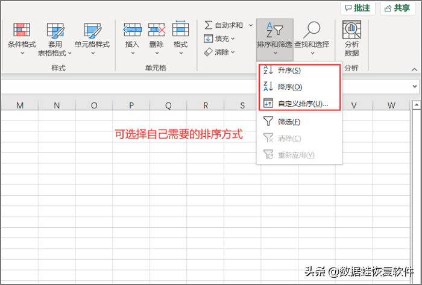
Task: Click the 批注 comments button
Action: click(x=357, y=8)
